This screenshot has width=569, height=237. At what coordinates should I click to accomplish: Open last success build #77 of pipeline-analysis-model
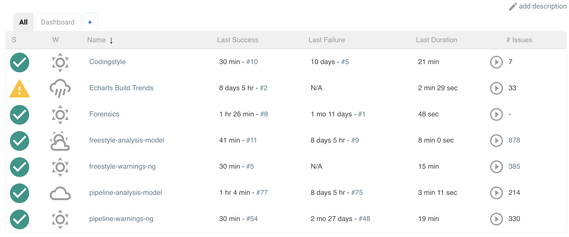[262, 192]
